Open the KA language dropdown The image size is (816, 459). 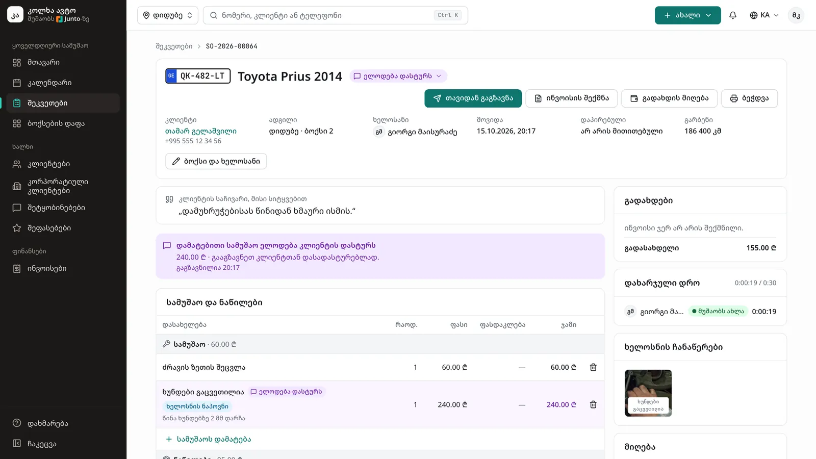[764, 15]
